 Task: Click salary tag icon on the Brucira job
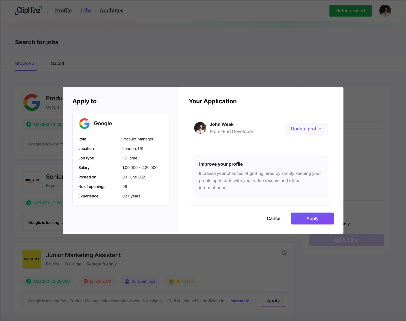(29, 281)
